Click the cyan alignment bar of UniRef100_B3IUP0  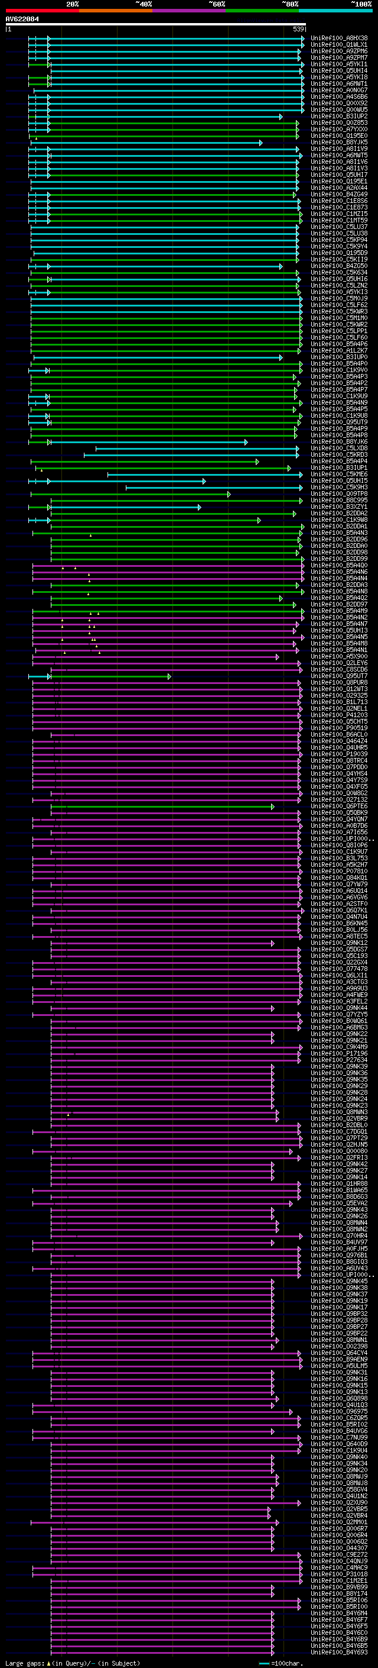[x=158, y=357]
